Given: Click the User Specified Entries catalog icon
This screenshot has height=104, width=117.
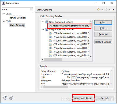Looking at the screenshot, I should tap(47, 22).
